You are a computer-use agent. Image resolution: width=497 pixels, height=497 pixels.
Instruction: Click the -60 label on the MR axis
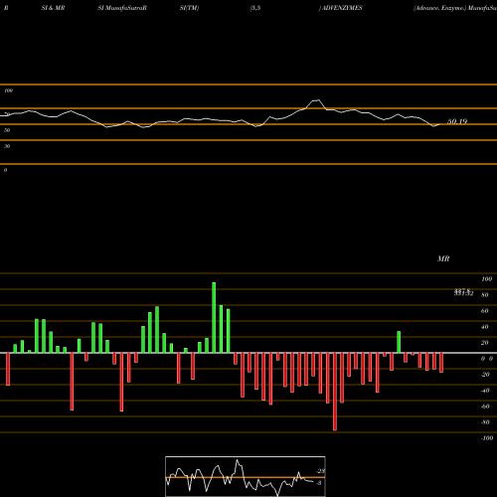tap(485, 407)
